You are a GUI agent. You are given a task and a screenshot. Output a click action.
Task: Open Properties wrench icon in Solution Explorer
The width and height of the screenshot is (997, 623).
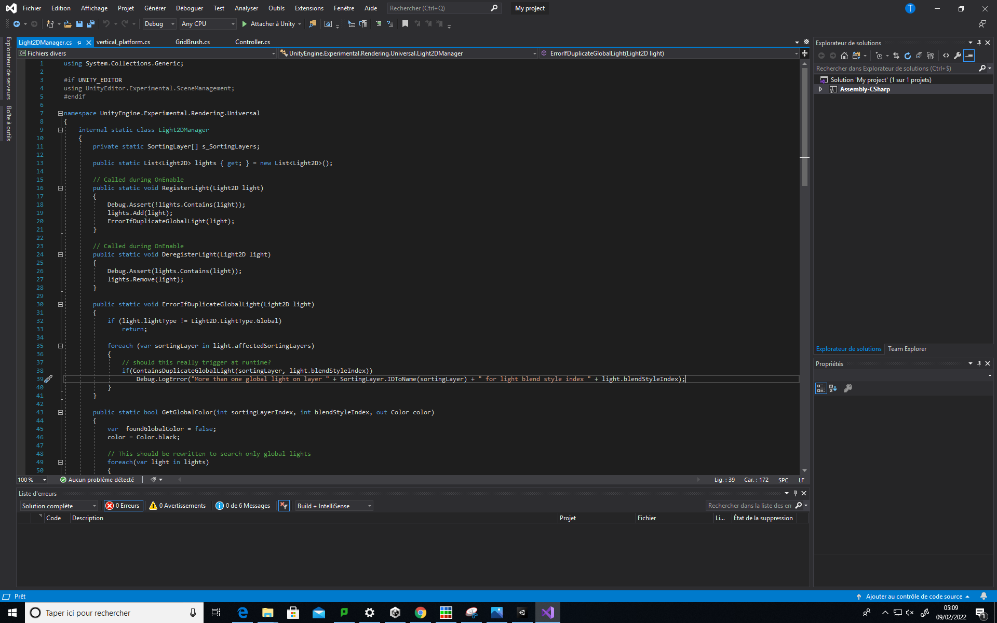coord(958,56)
